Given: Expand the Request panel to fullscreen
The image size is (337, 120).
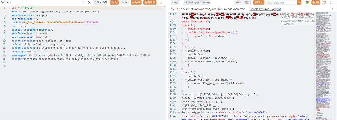Looking at the screenshot, I should [x=161, y=2].
